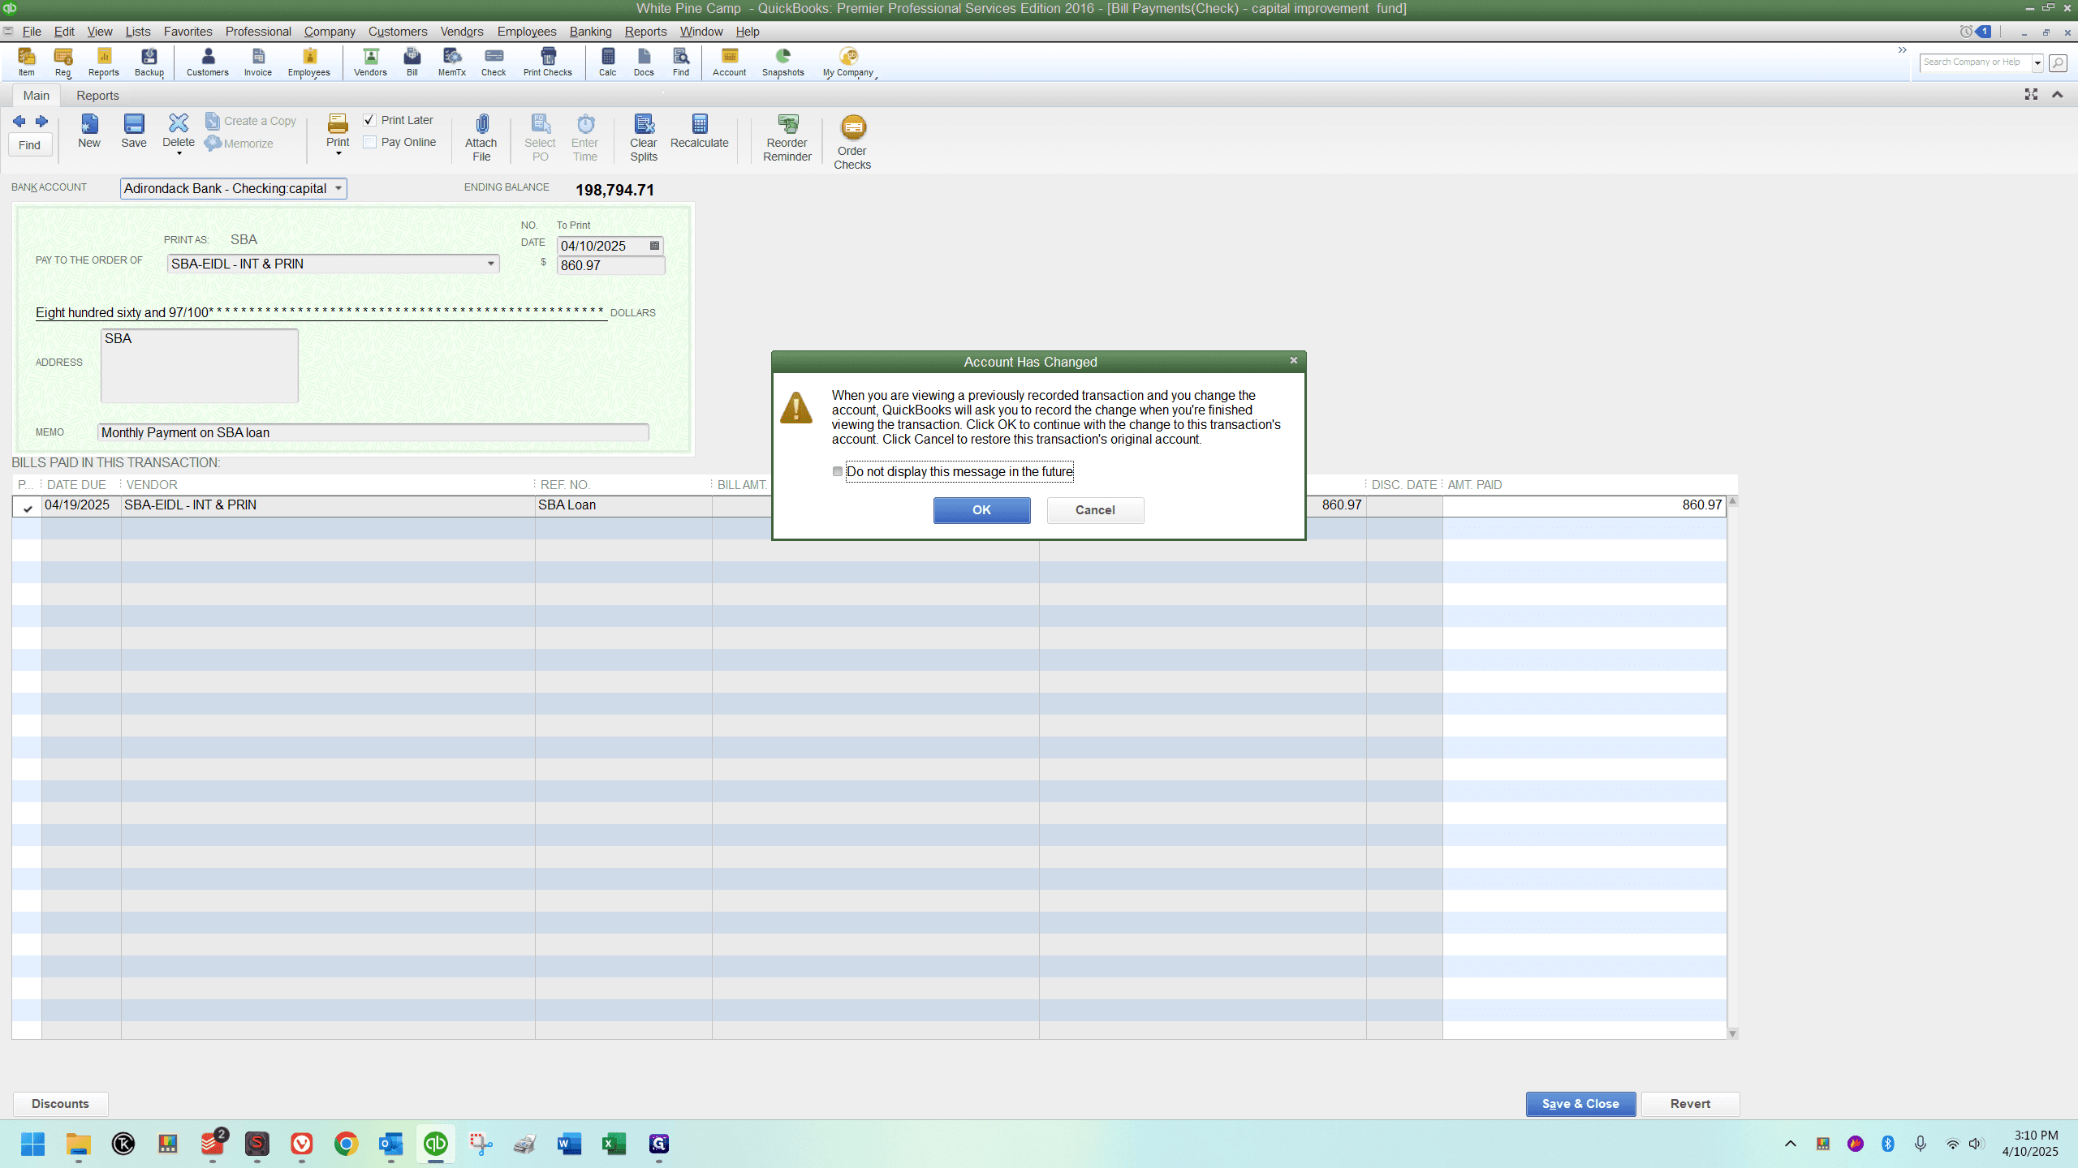
Task: Create an Invoice from the icon bar
Action: [x=258, y=62]
